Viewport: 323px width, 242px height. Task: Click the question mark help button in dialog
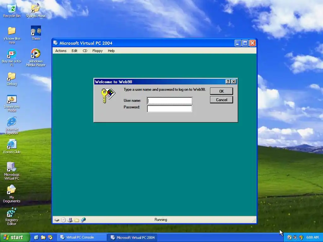pos(228,82)
